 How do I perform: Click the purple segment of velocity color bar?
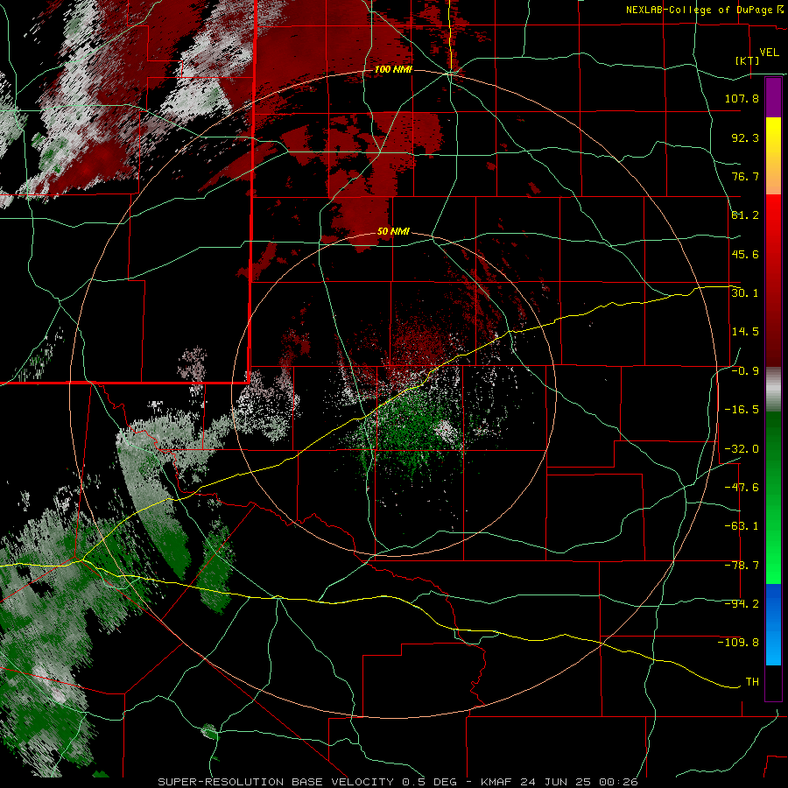(773, 97)
